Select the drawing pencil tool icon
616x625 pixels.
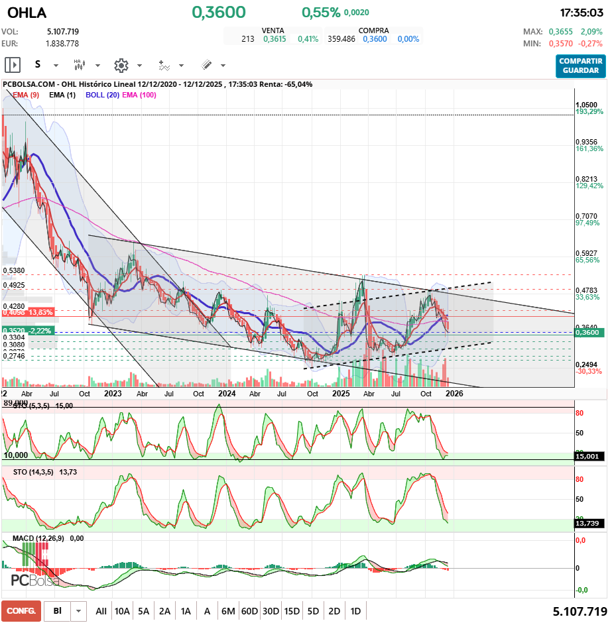click(x=206, y=64)
